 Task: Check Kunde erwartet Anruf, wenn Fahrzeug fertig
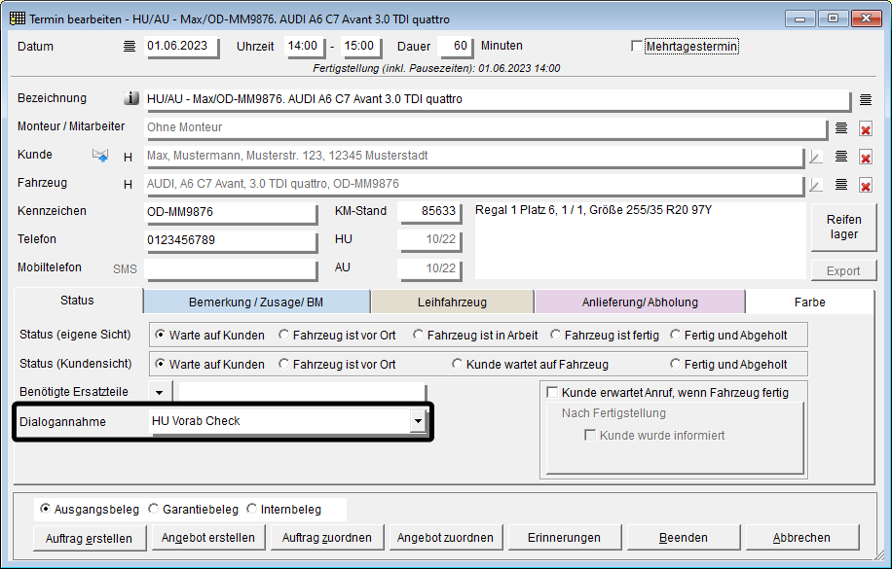point(552,392)
